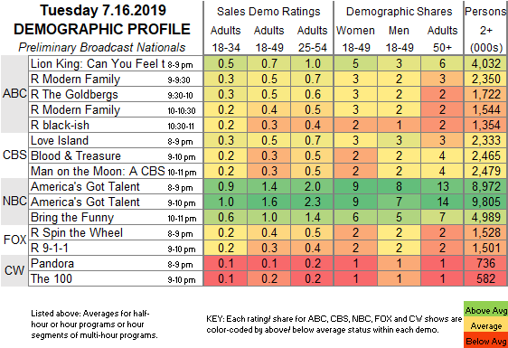Click the Above Avg green legend swatch

pos(485,310)
